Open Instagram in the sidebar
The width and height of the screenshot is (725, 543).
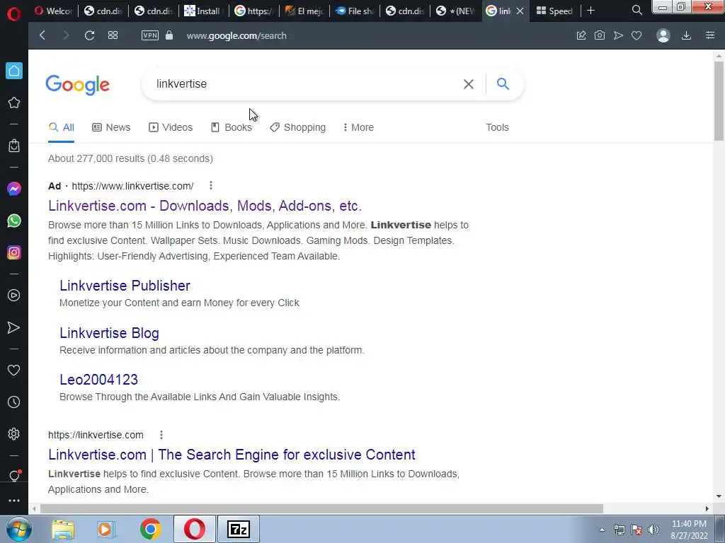pos(14,252)
